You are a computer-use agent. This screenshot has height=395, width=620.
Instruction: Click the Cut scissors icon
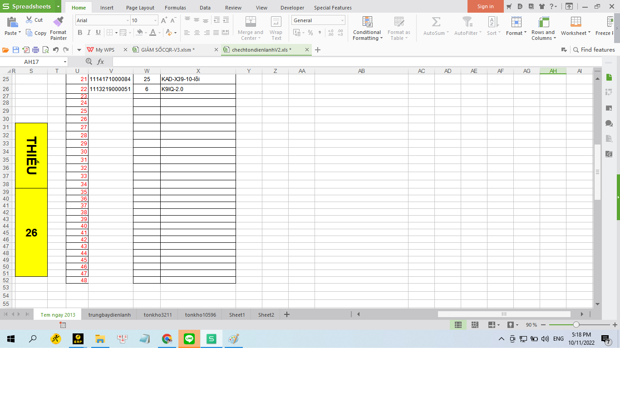[30, 20]
